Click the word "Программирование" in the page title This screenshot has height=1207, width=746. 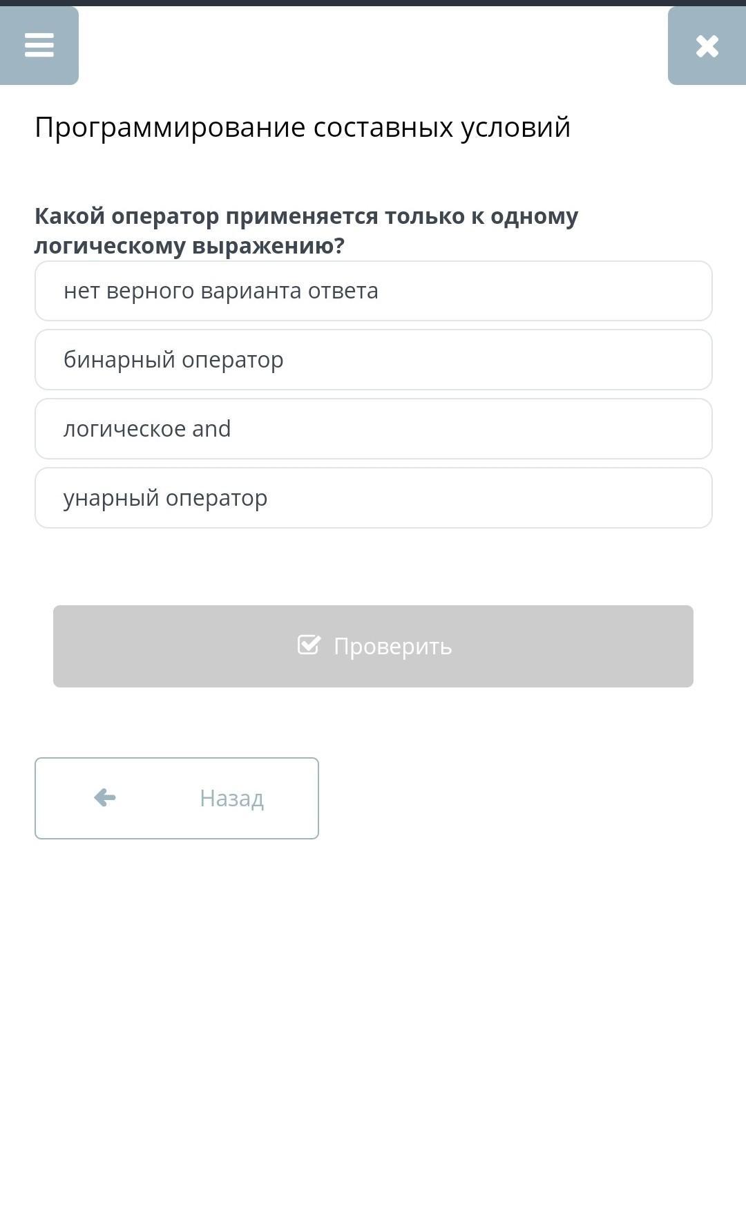tap(170, 128)
